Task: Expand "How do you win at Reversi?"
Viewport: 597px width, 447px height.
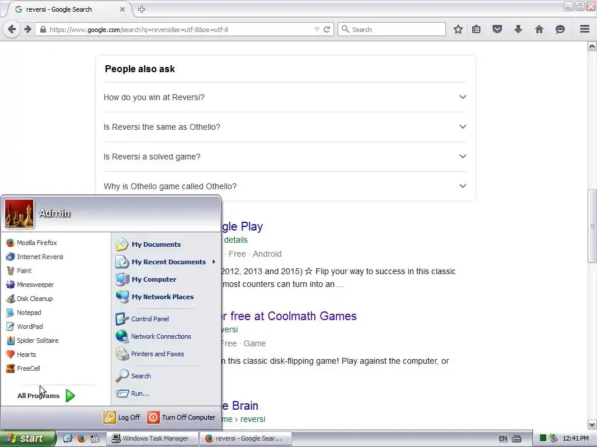Action: [x=285, y=97]
